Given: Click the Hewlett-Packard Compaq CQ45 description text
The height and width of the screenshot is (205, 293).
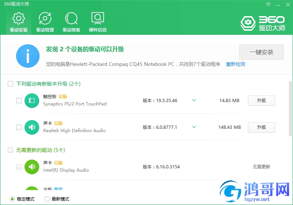Looking at the screenshot, I should coord(133,64).
